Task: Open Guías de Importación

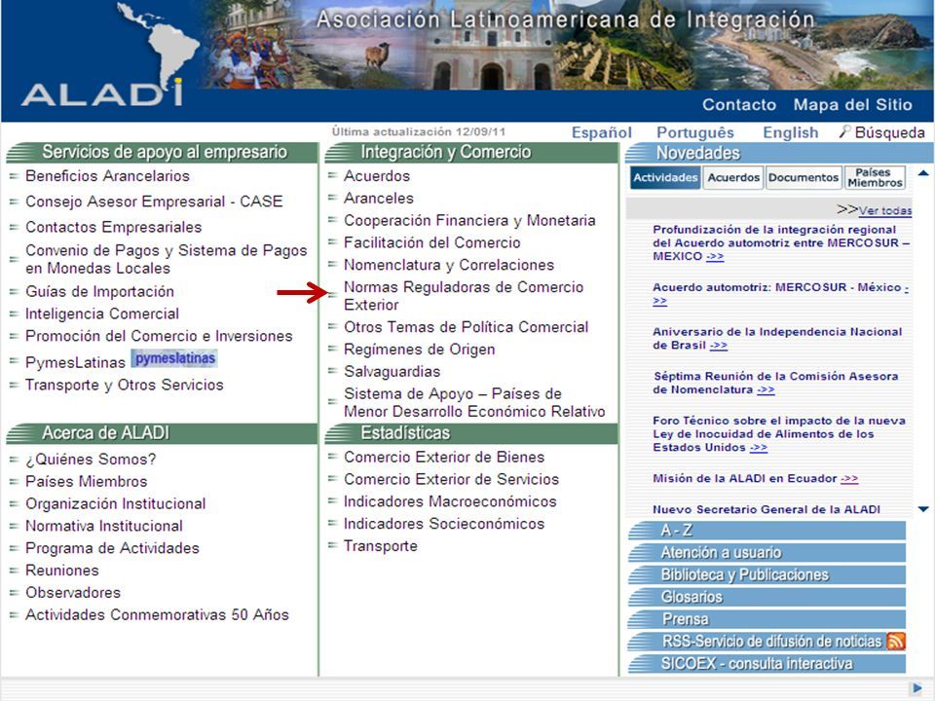Action: point(99,291)
